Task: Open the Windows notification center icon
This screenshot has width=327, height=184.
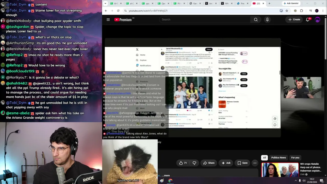Action: tap(322, 181)
